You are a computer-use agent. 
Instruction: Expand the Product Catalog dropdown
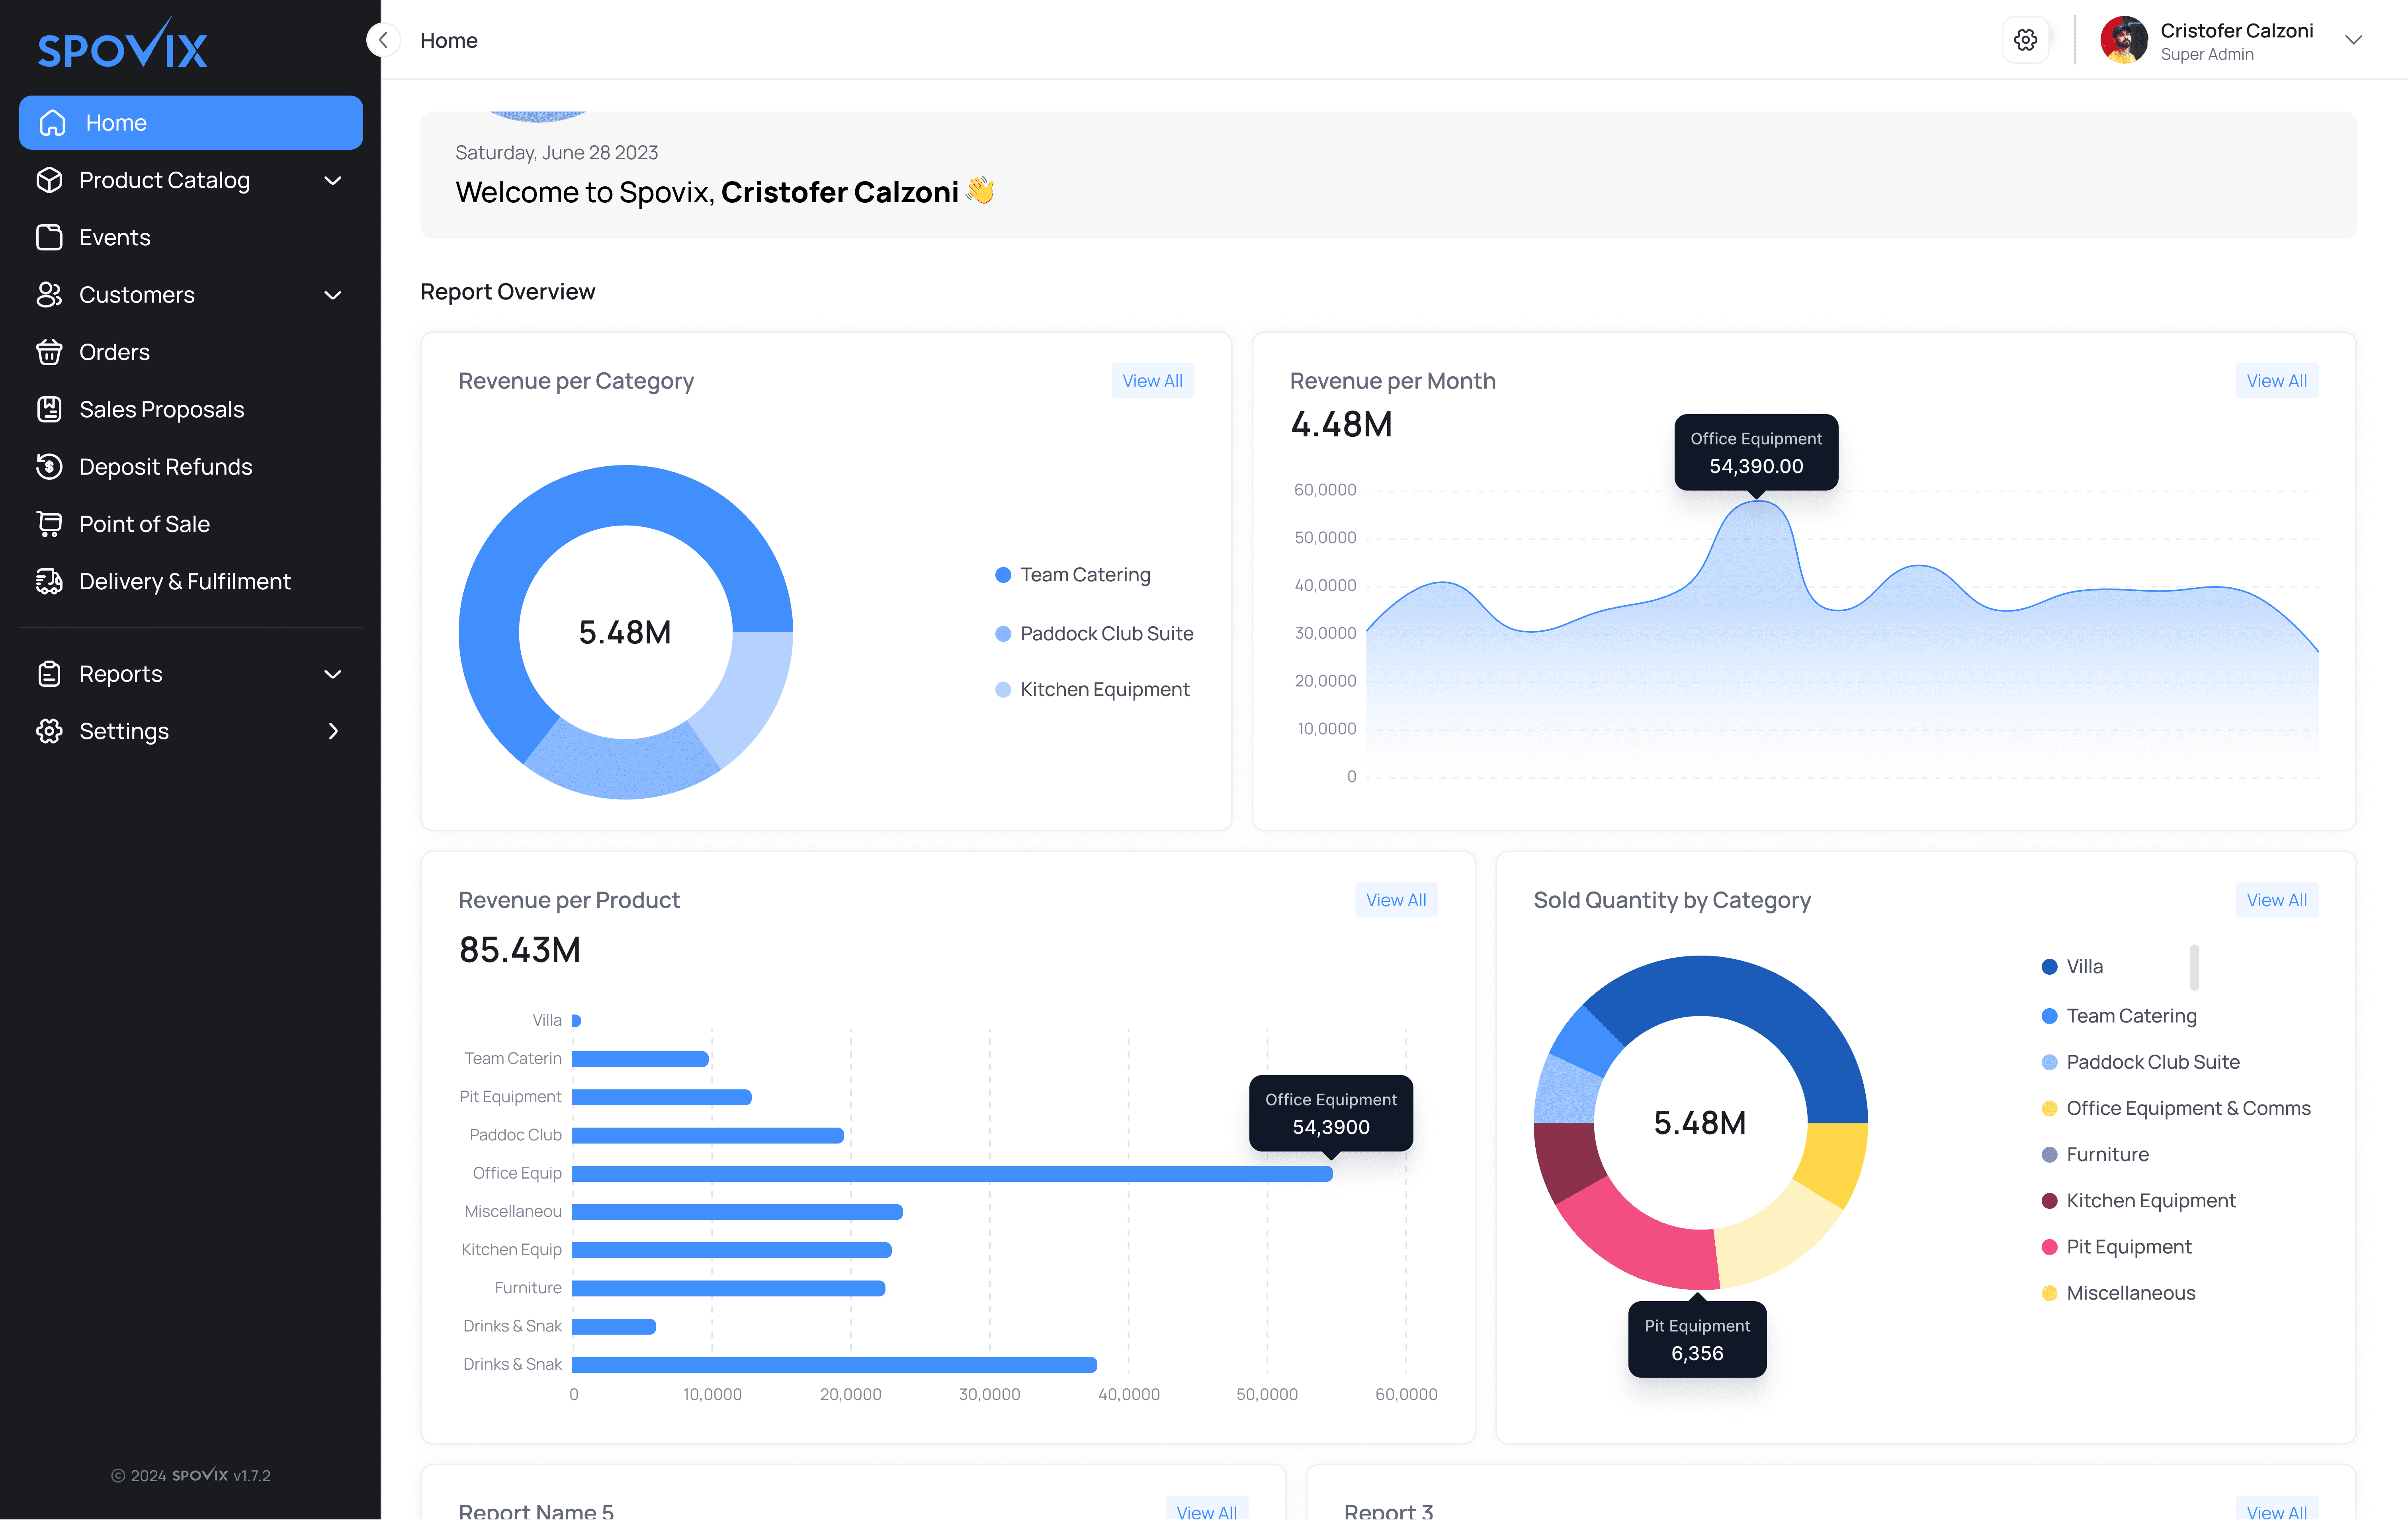333,180
